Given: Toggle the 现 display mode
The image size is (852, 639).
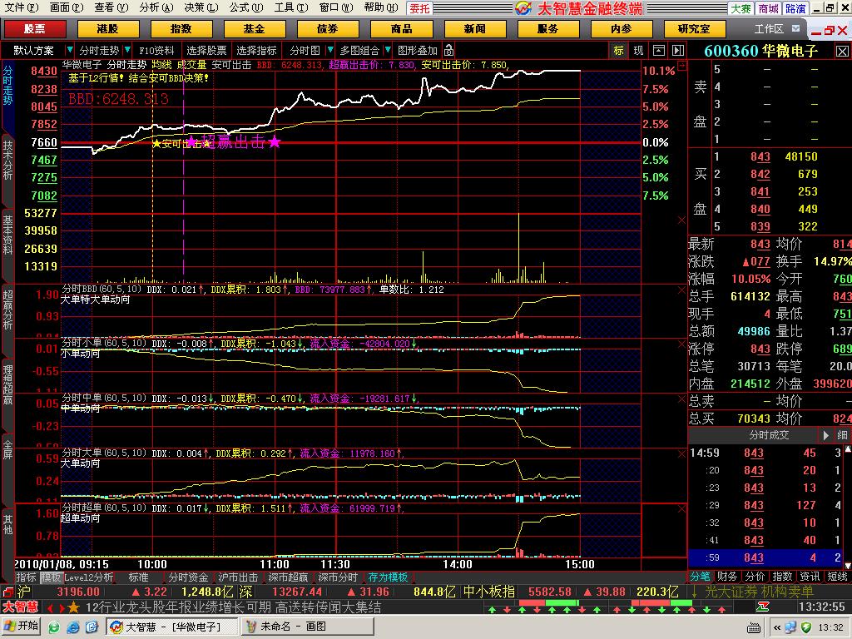Looking at the screenshot, I should pyautogui.click(x=638, y=51).
